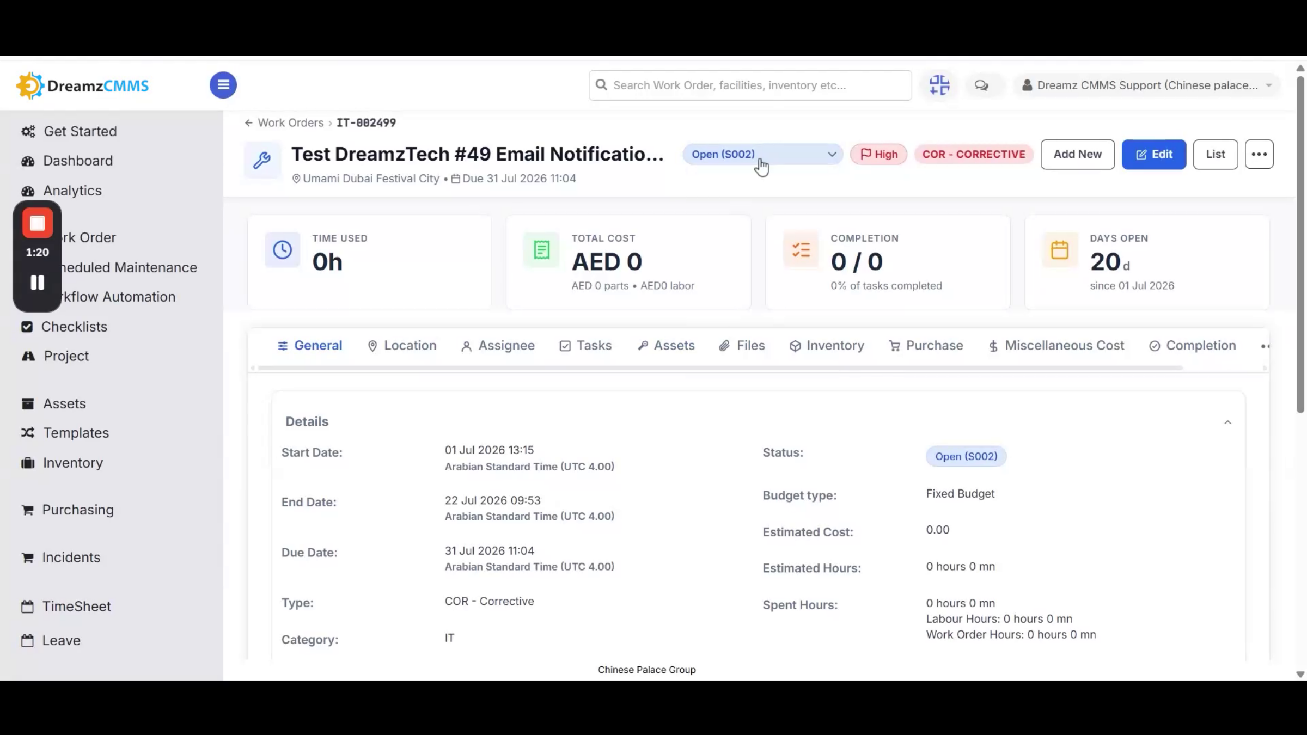This screenshot has height=735, width=1307.
Task: Open Leave in the sidebar
Action: point(51,640)
